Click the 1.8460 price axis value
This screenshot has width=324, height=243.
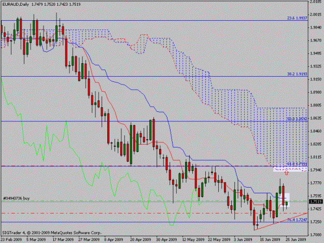click(x=316, y=131)
